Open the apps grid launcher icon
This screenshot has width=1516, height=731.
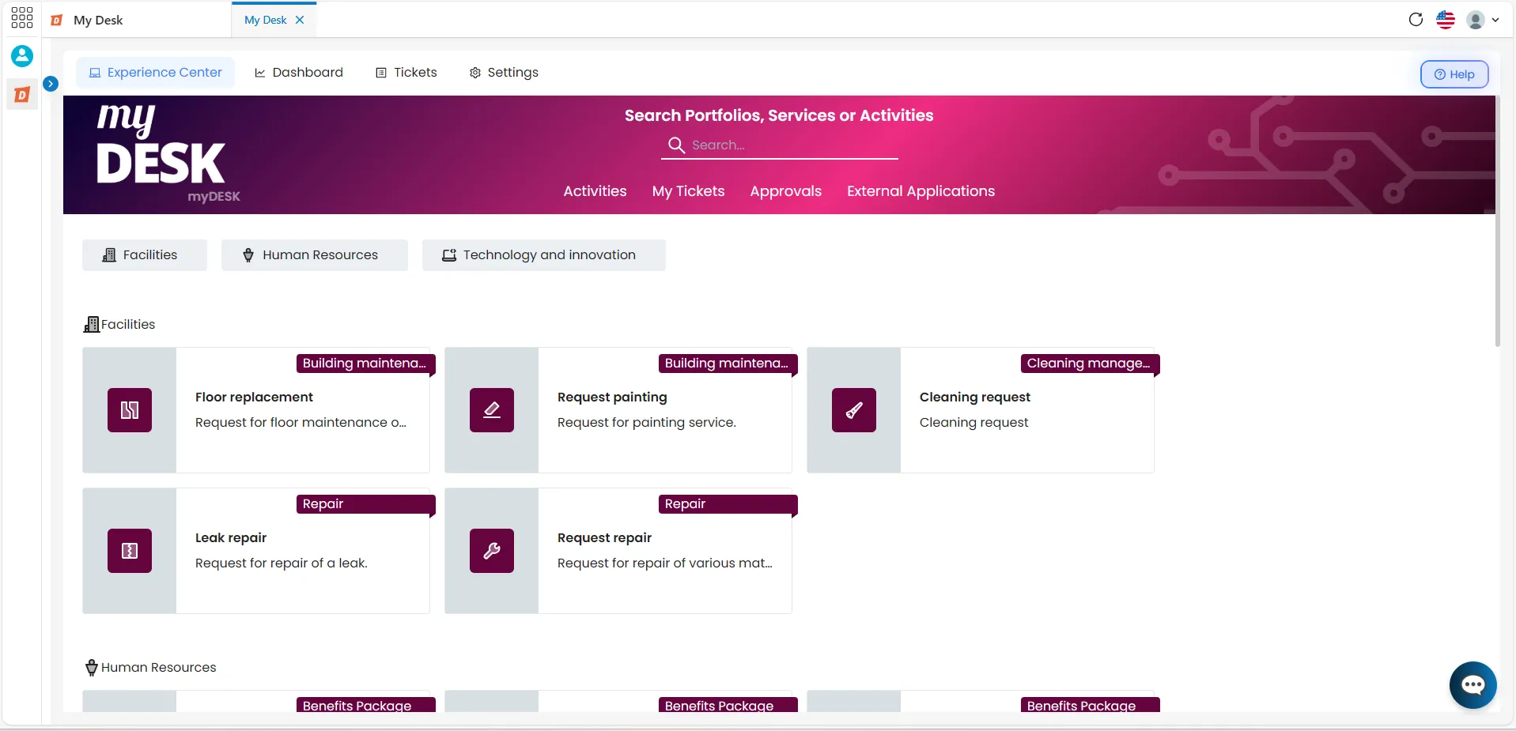click(x=22, y=17)
